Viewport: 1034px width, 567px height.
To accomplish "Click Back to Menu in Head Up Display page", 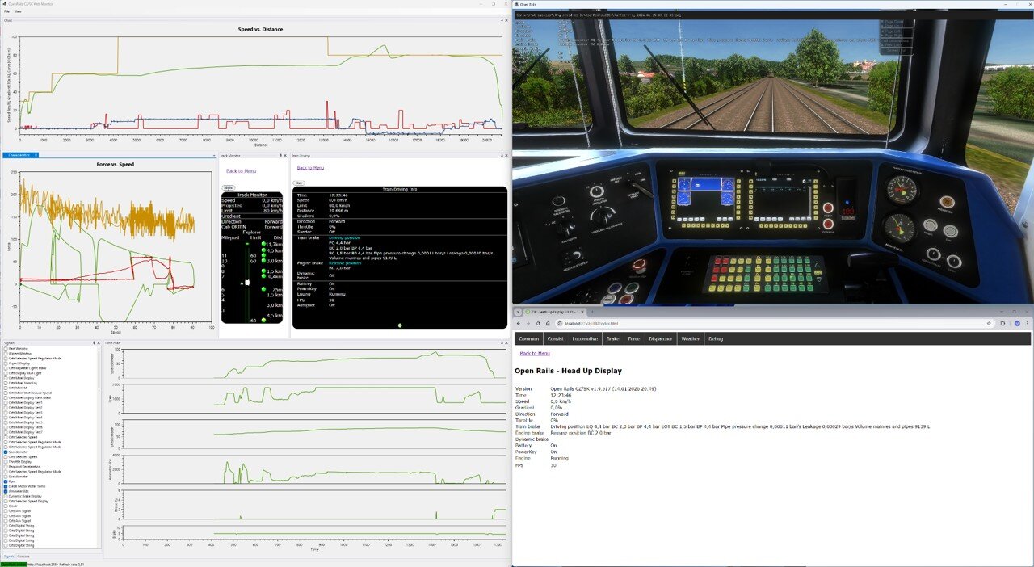I will 535,353.
